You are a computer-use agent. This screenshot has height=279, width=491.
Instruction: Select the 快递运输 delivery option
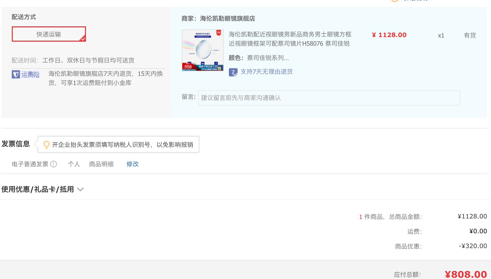[49, 34]
